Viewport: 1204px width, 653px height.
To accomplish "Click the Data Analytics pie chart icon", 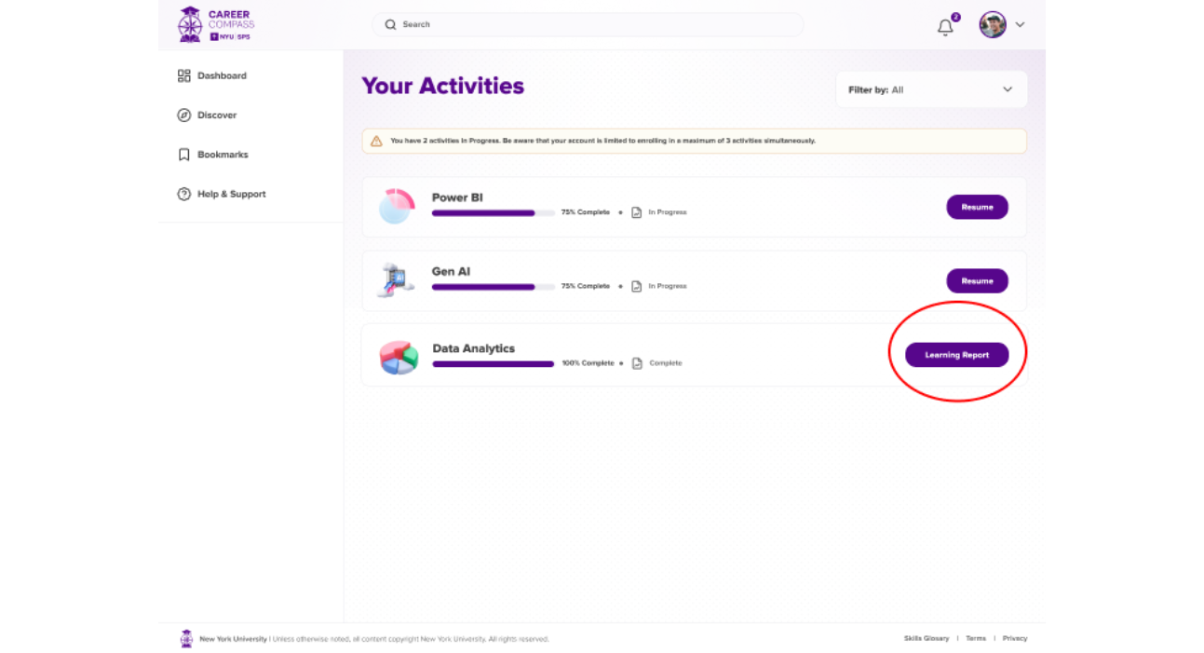I will point(399,357).
